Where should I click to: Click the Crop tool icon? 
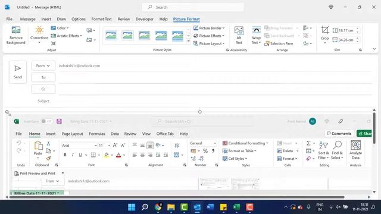coord(324,30)
